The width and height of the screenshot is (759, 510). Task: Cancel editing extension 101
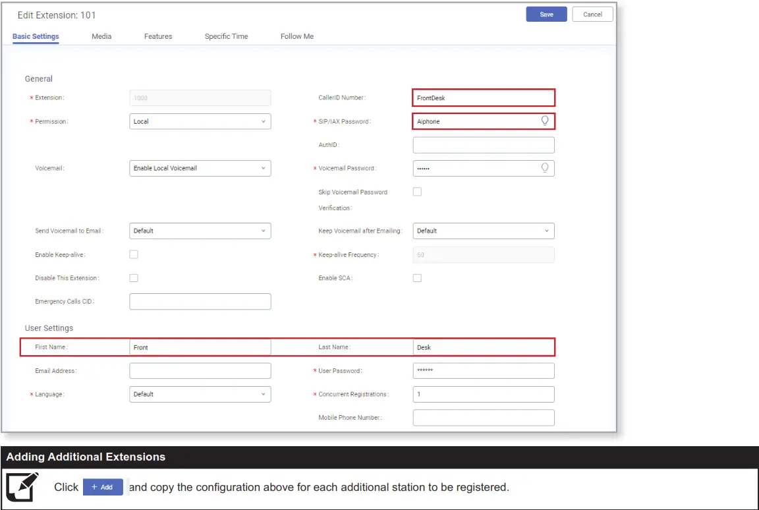tap(592, 14)
